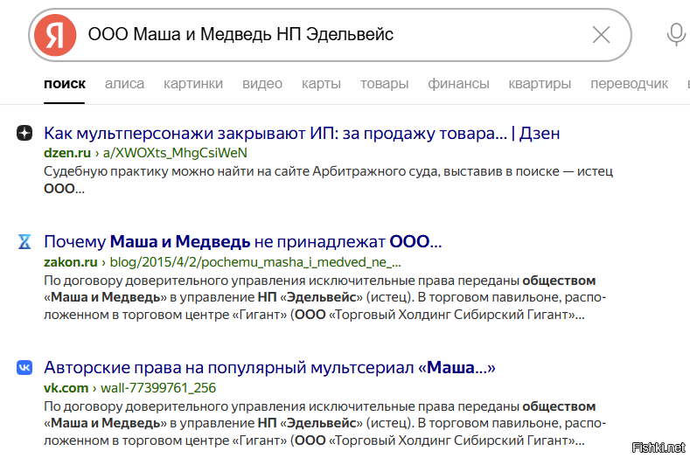Open 'Авторские права на популярный мультсериал' result
The width and height of the screenshot is (690, 458).
coord(269,368)
